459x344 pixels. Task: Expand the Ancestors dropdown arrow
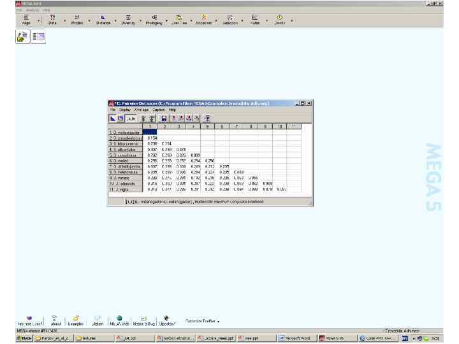point(216,20)
